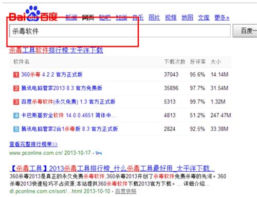The image size is (257, 197).
Task: Click the 大小 column header
Action: (216, 61)
